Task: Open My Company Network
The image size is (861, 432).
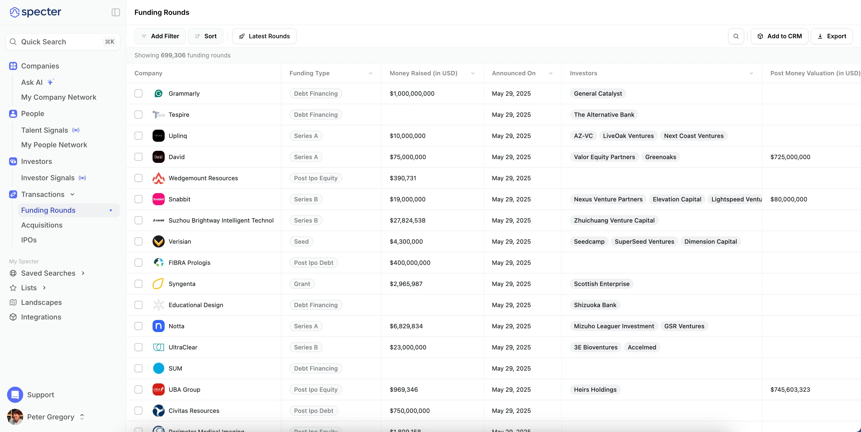Action: [x=58, y=97]
